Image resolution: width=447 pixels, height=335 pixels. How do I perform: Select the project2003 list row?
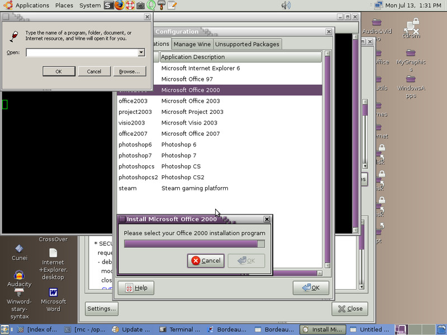click(x=220, y=112)
